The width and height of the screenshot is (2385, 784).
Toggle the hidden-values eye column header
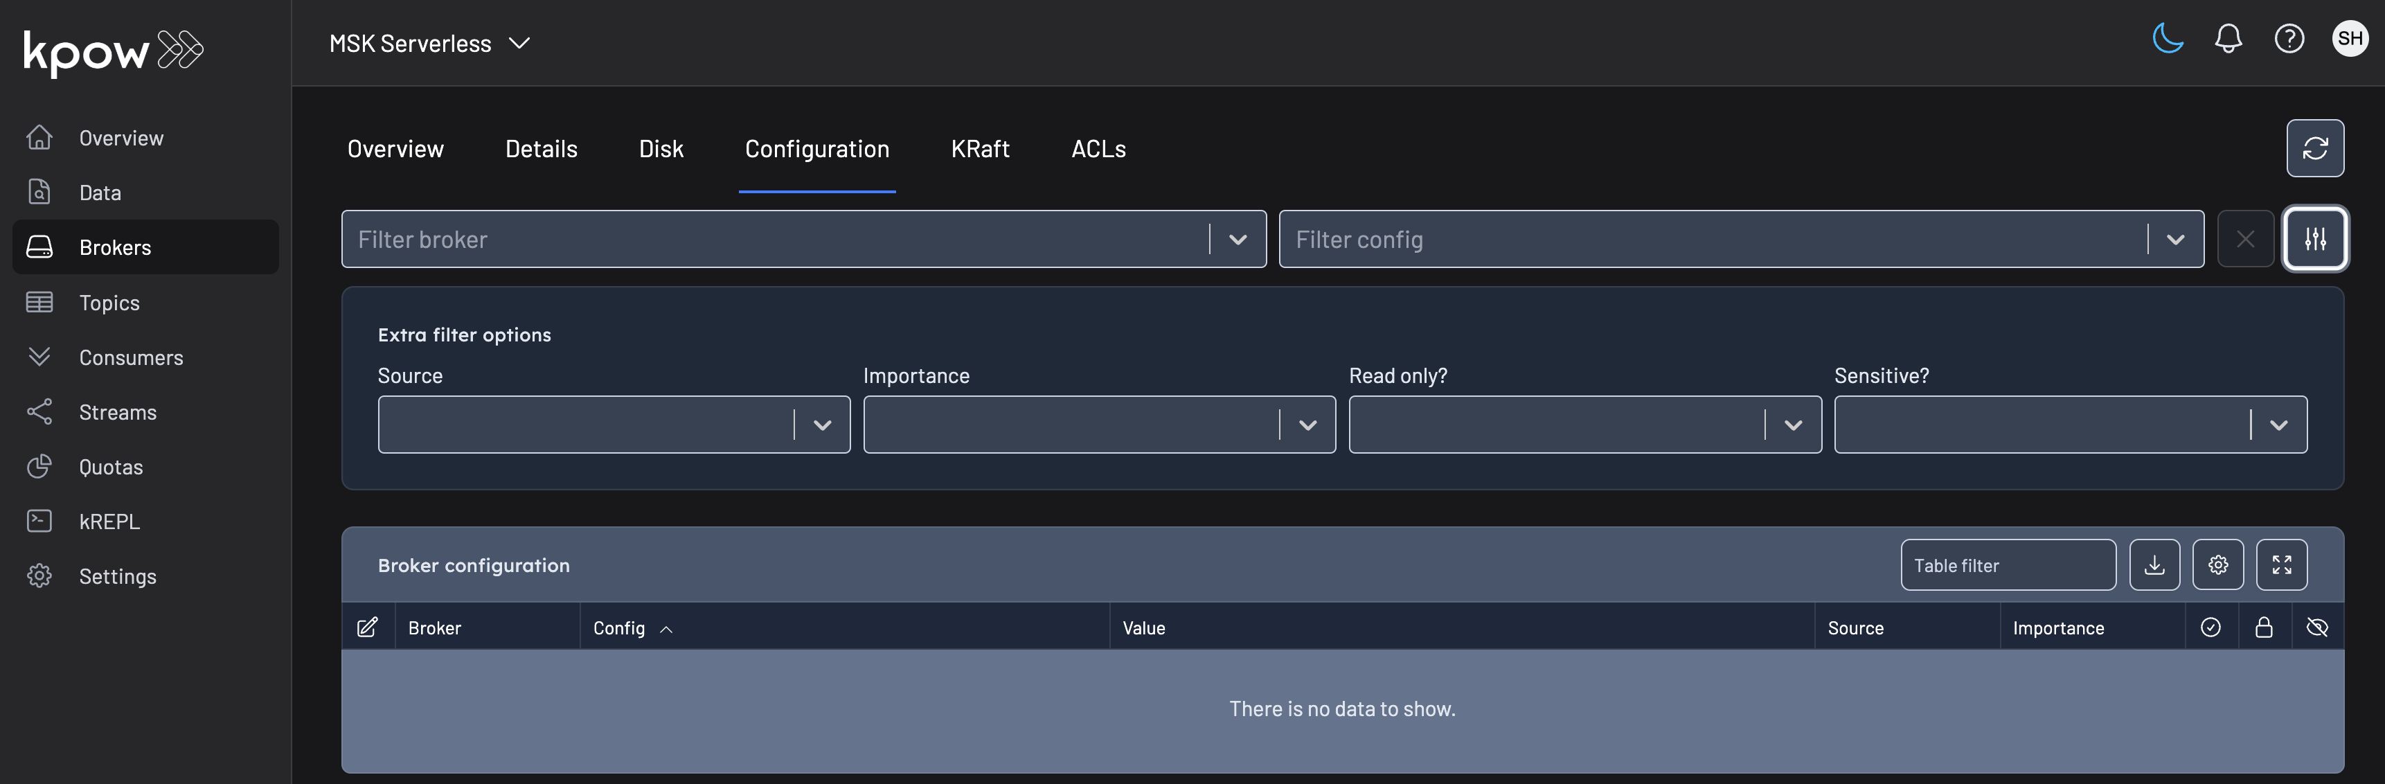(2319, 627)
